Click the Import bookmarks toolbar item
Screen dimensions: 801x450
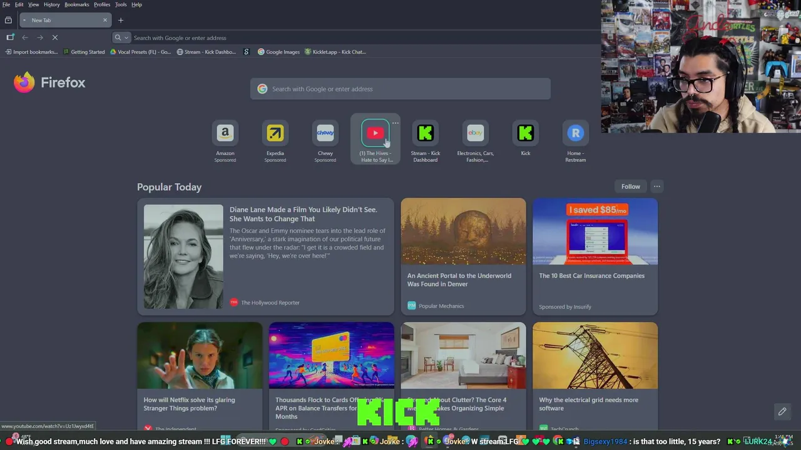31,52
